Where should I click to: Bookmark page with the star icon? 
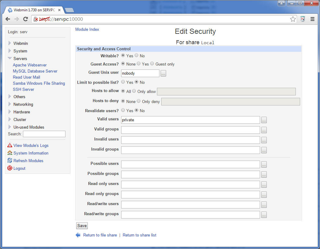(293, 19)
